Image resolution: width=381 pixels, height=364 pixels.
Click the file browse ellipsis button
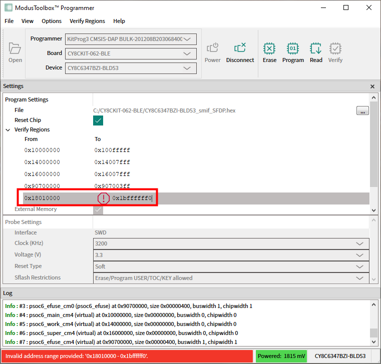pos(362,110)
